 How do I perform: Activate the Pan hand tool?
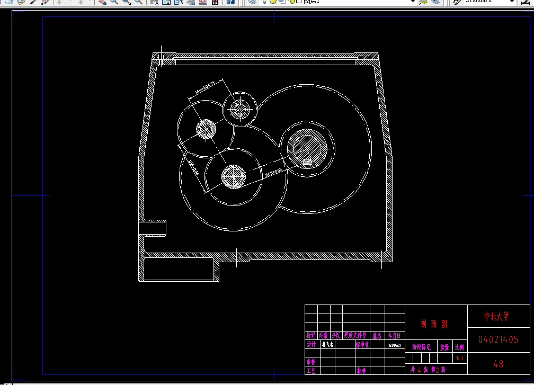pyautogui.click(x=102, y=2)
